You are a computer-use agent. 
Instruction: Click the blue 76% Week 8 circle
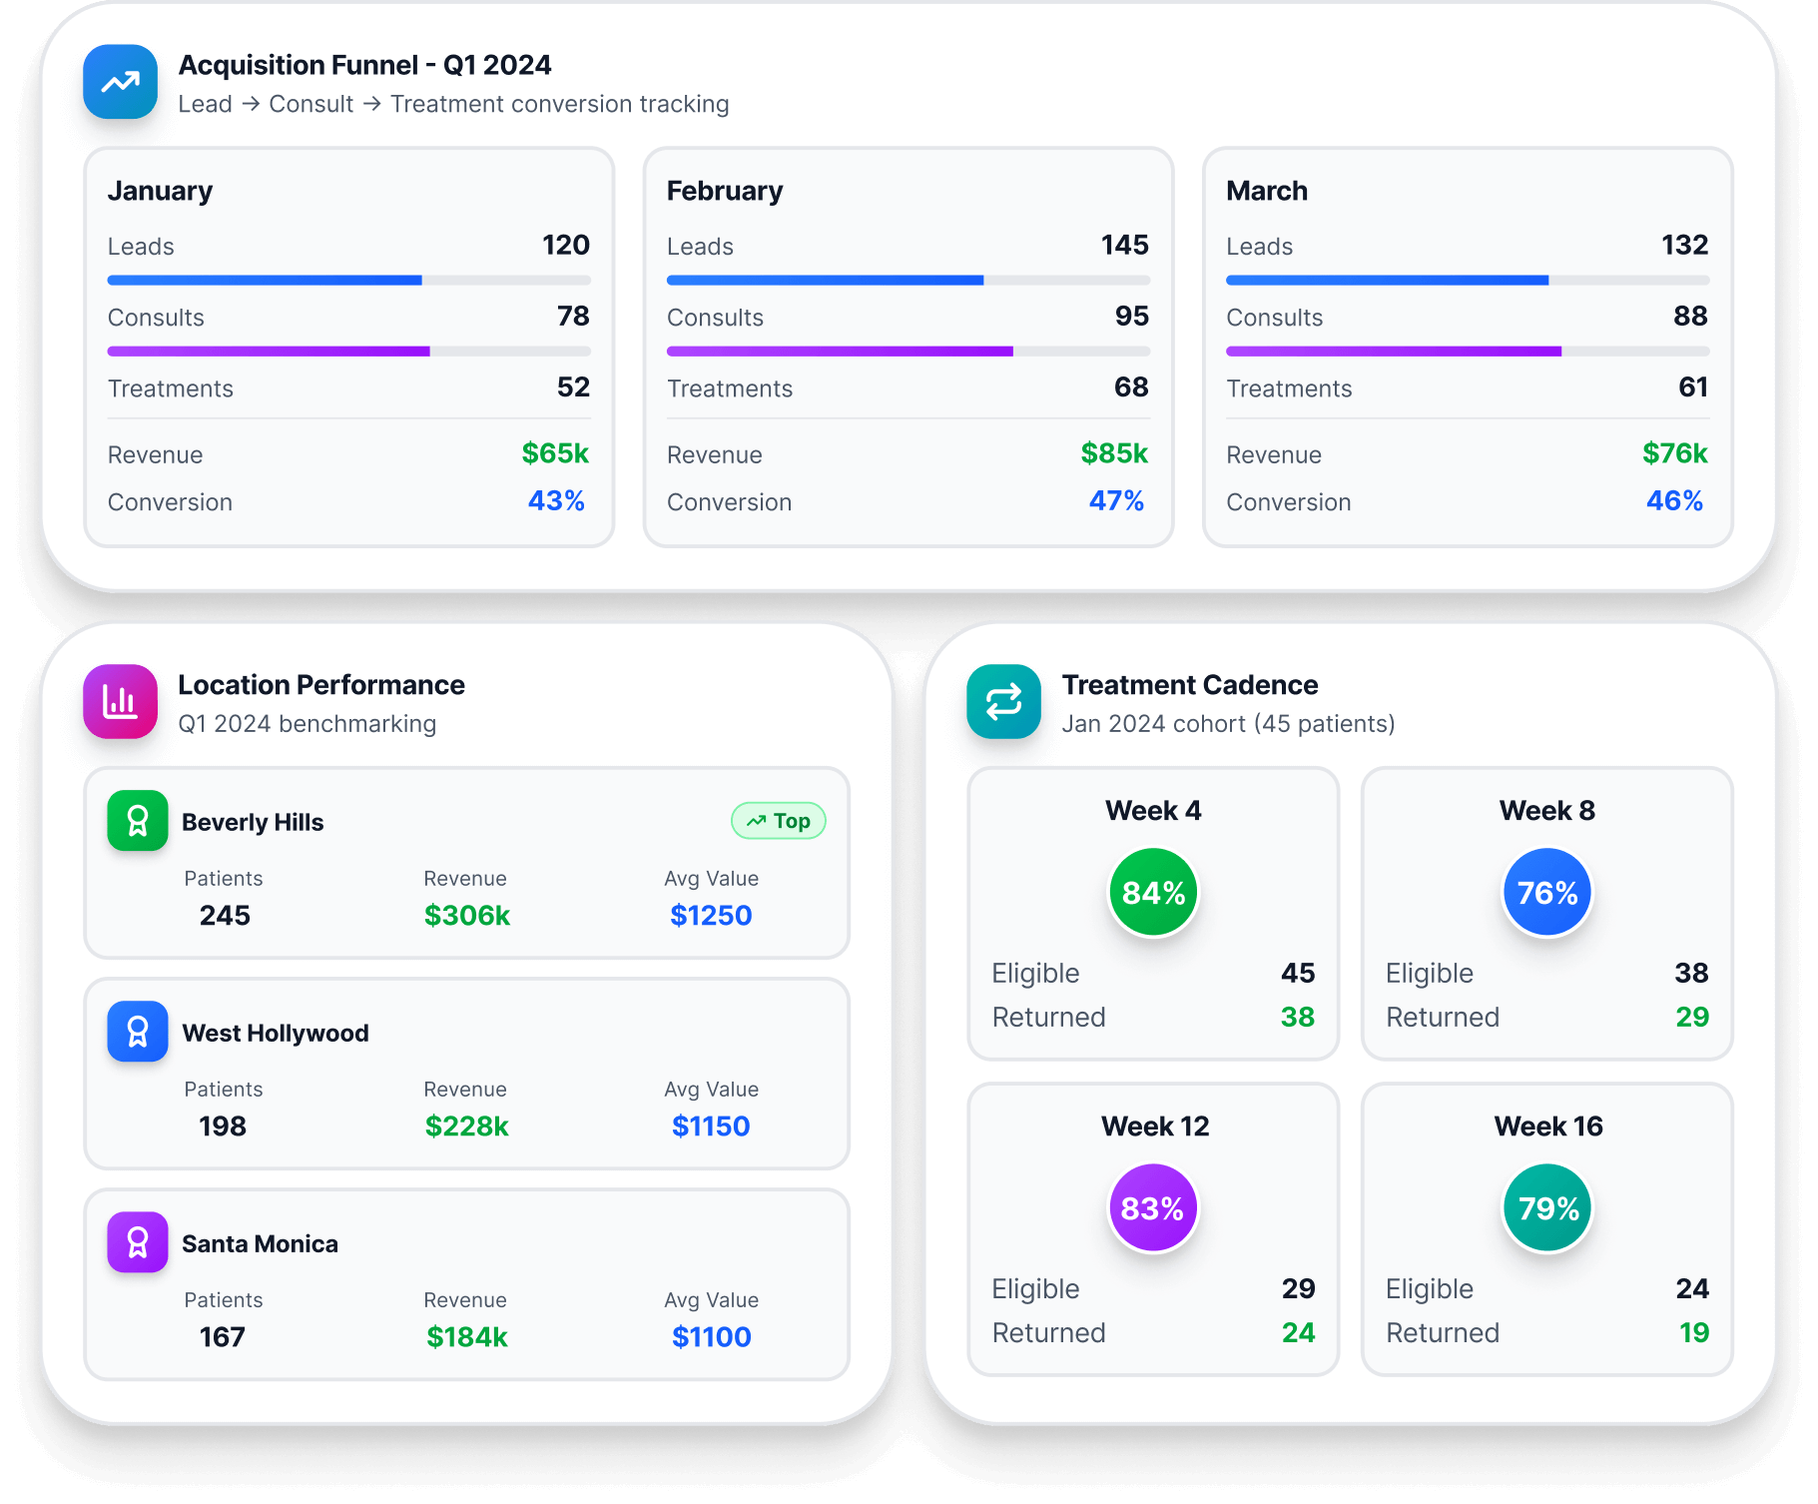tap(1546, 892)
